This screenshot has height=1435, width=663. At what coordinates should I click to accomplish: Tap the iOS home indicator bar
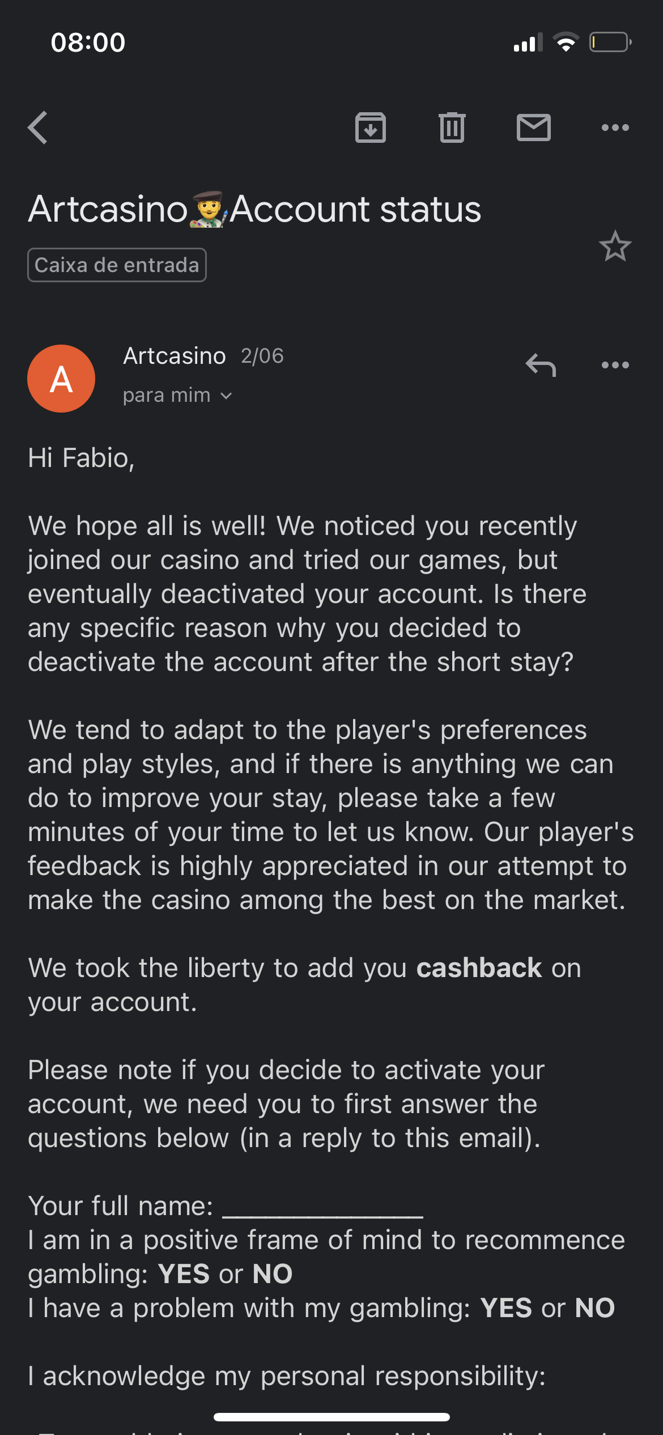click(331, 1417)
